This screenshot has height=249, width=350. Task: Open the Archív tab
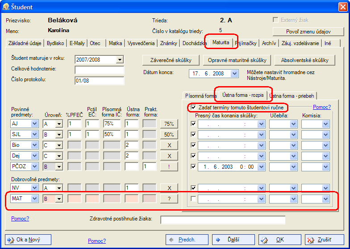269,43
